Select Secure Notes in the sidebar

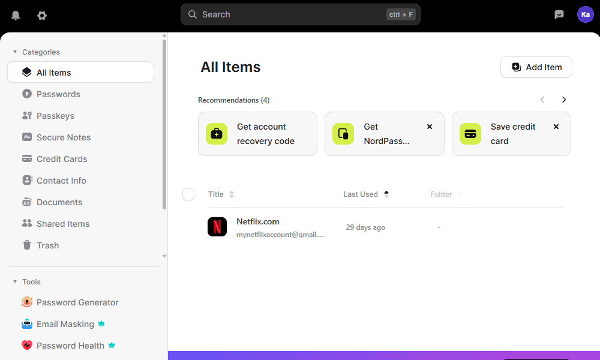tap(64, 137)
